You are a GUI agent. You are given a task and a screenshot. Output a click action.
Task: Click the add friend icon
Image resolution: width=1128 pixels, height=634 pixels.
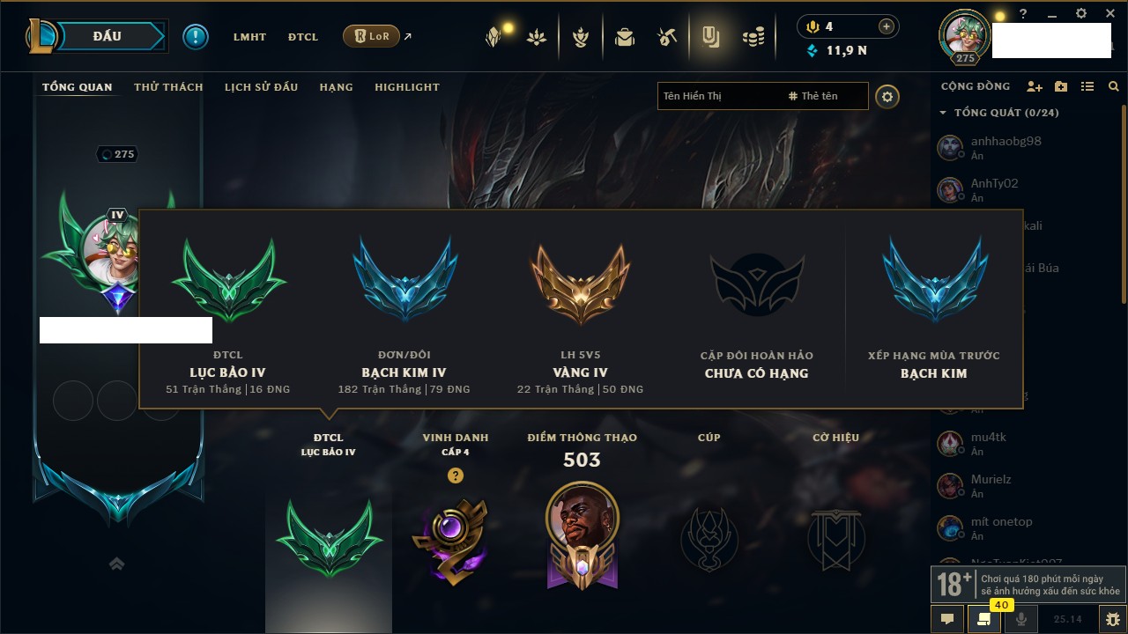pos(1035,86)
